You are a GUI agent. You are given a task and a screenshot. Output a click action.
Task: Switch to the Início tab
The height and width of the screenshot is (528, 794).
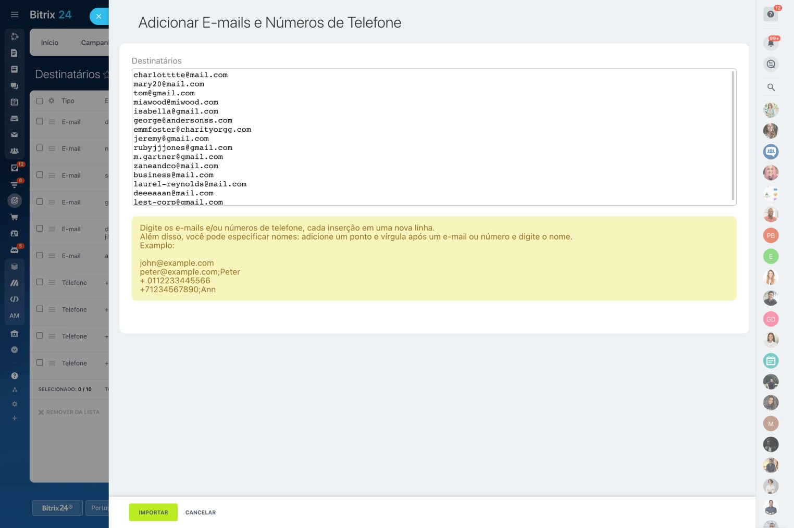pyautogui.click(x=49, y=43)
